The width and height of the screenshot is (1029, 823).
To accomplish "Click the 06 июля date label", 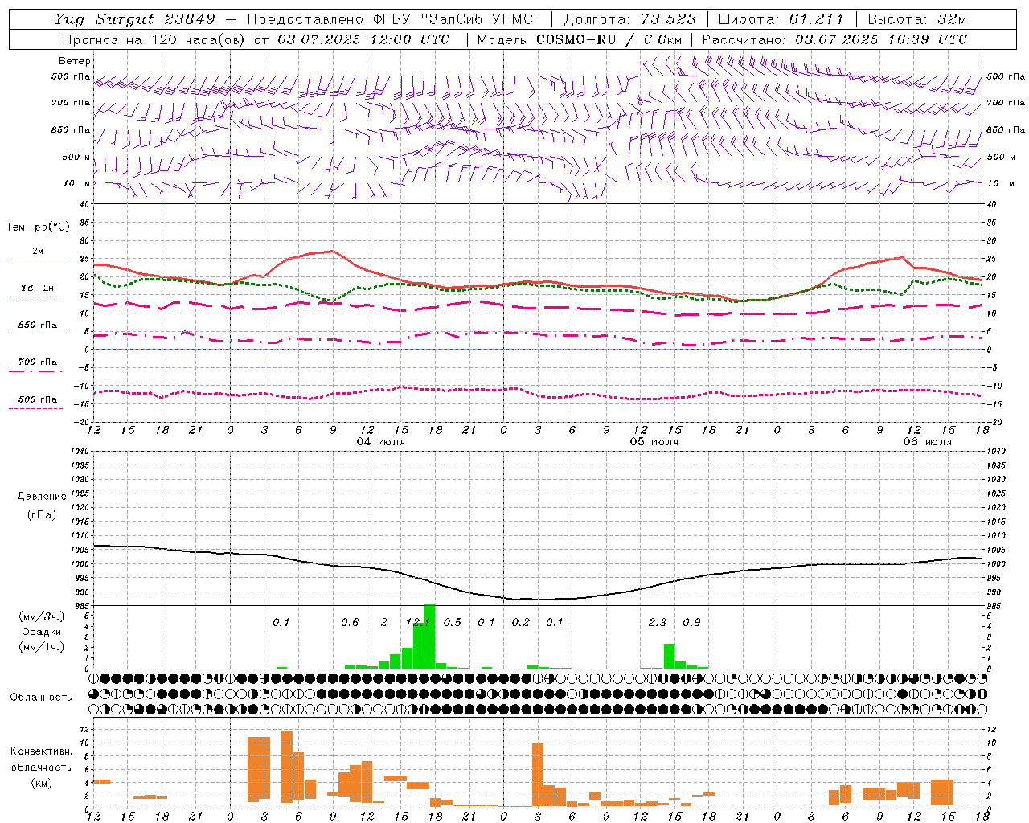I will coord(928,442).
